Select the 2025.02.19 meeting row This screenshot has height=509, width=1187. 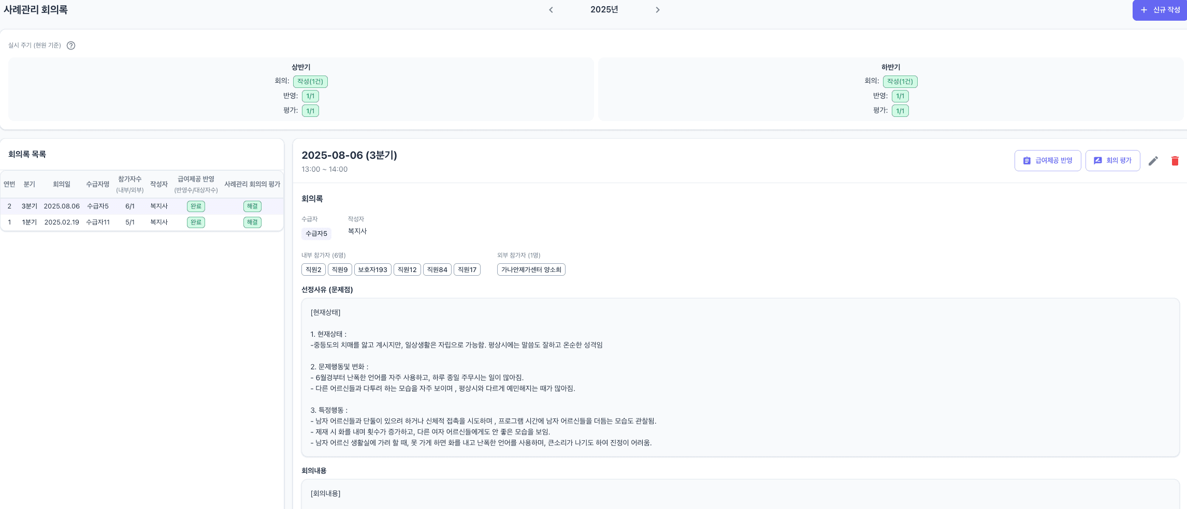coord(142,222)
